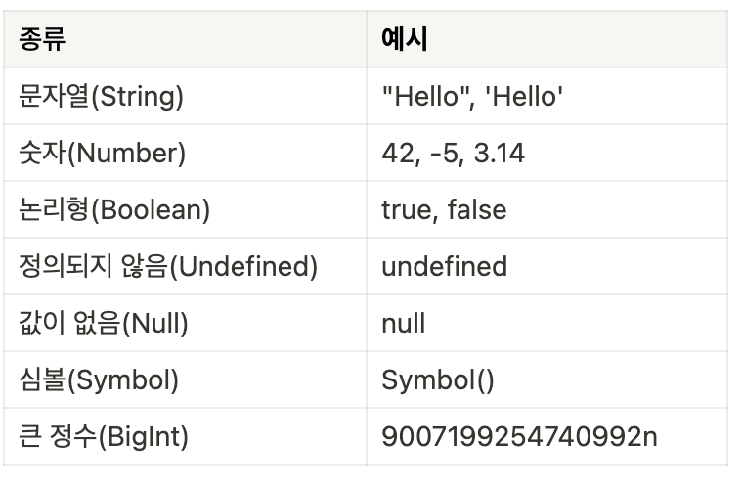
Task: Select the 문자열(String) cell
Action: coord(102,96)
